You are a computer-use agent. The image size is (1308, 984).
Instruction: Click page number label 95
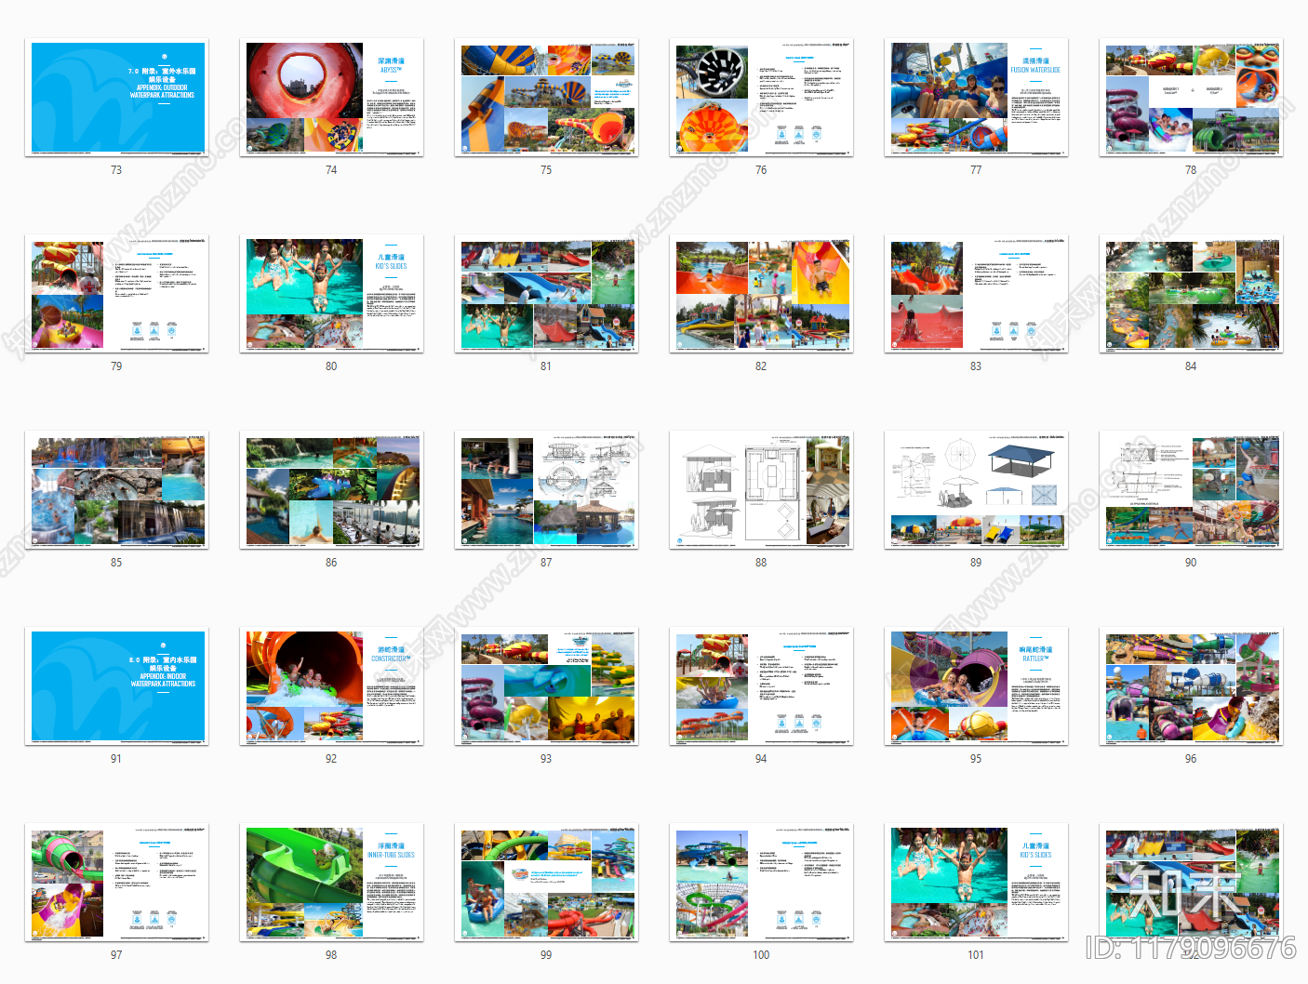click(976, 759)
